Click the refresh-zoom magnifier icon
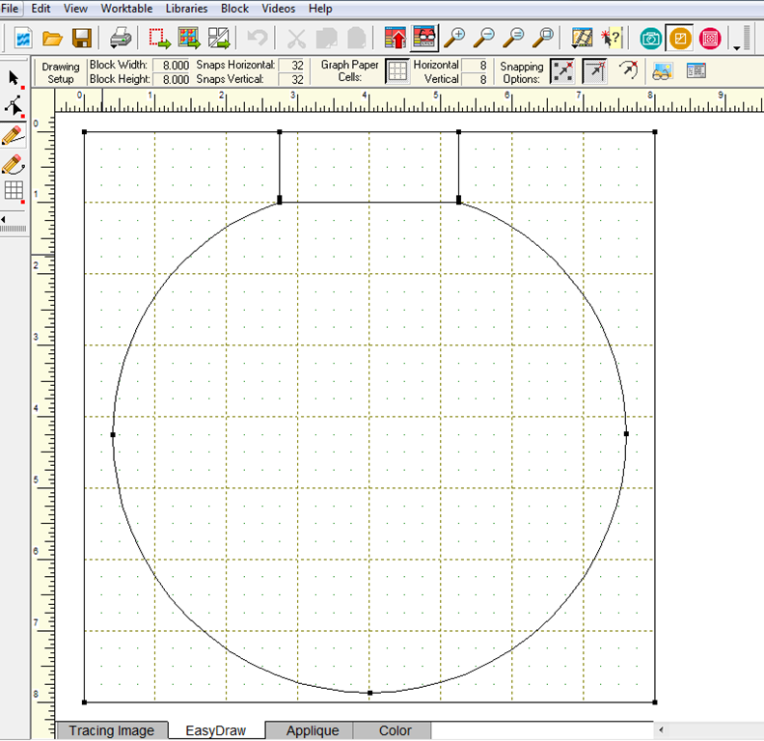 pyautogui.click(x=513, y=38)
